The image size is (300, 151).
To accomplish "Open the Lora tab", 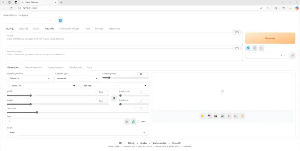I will (x=90, y=67).
